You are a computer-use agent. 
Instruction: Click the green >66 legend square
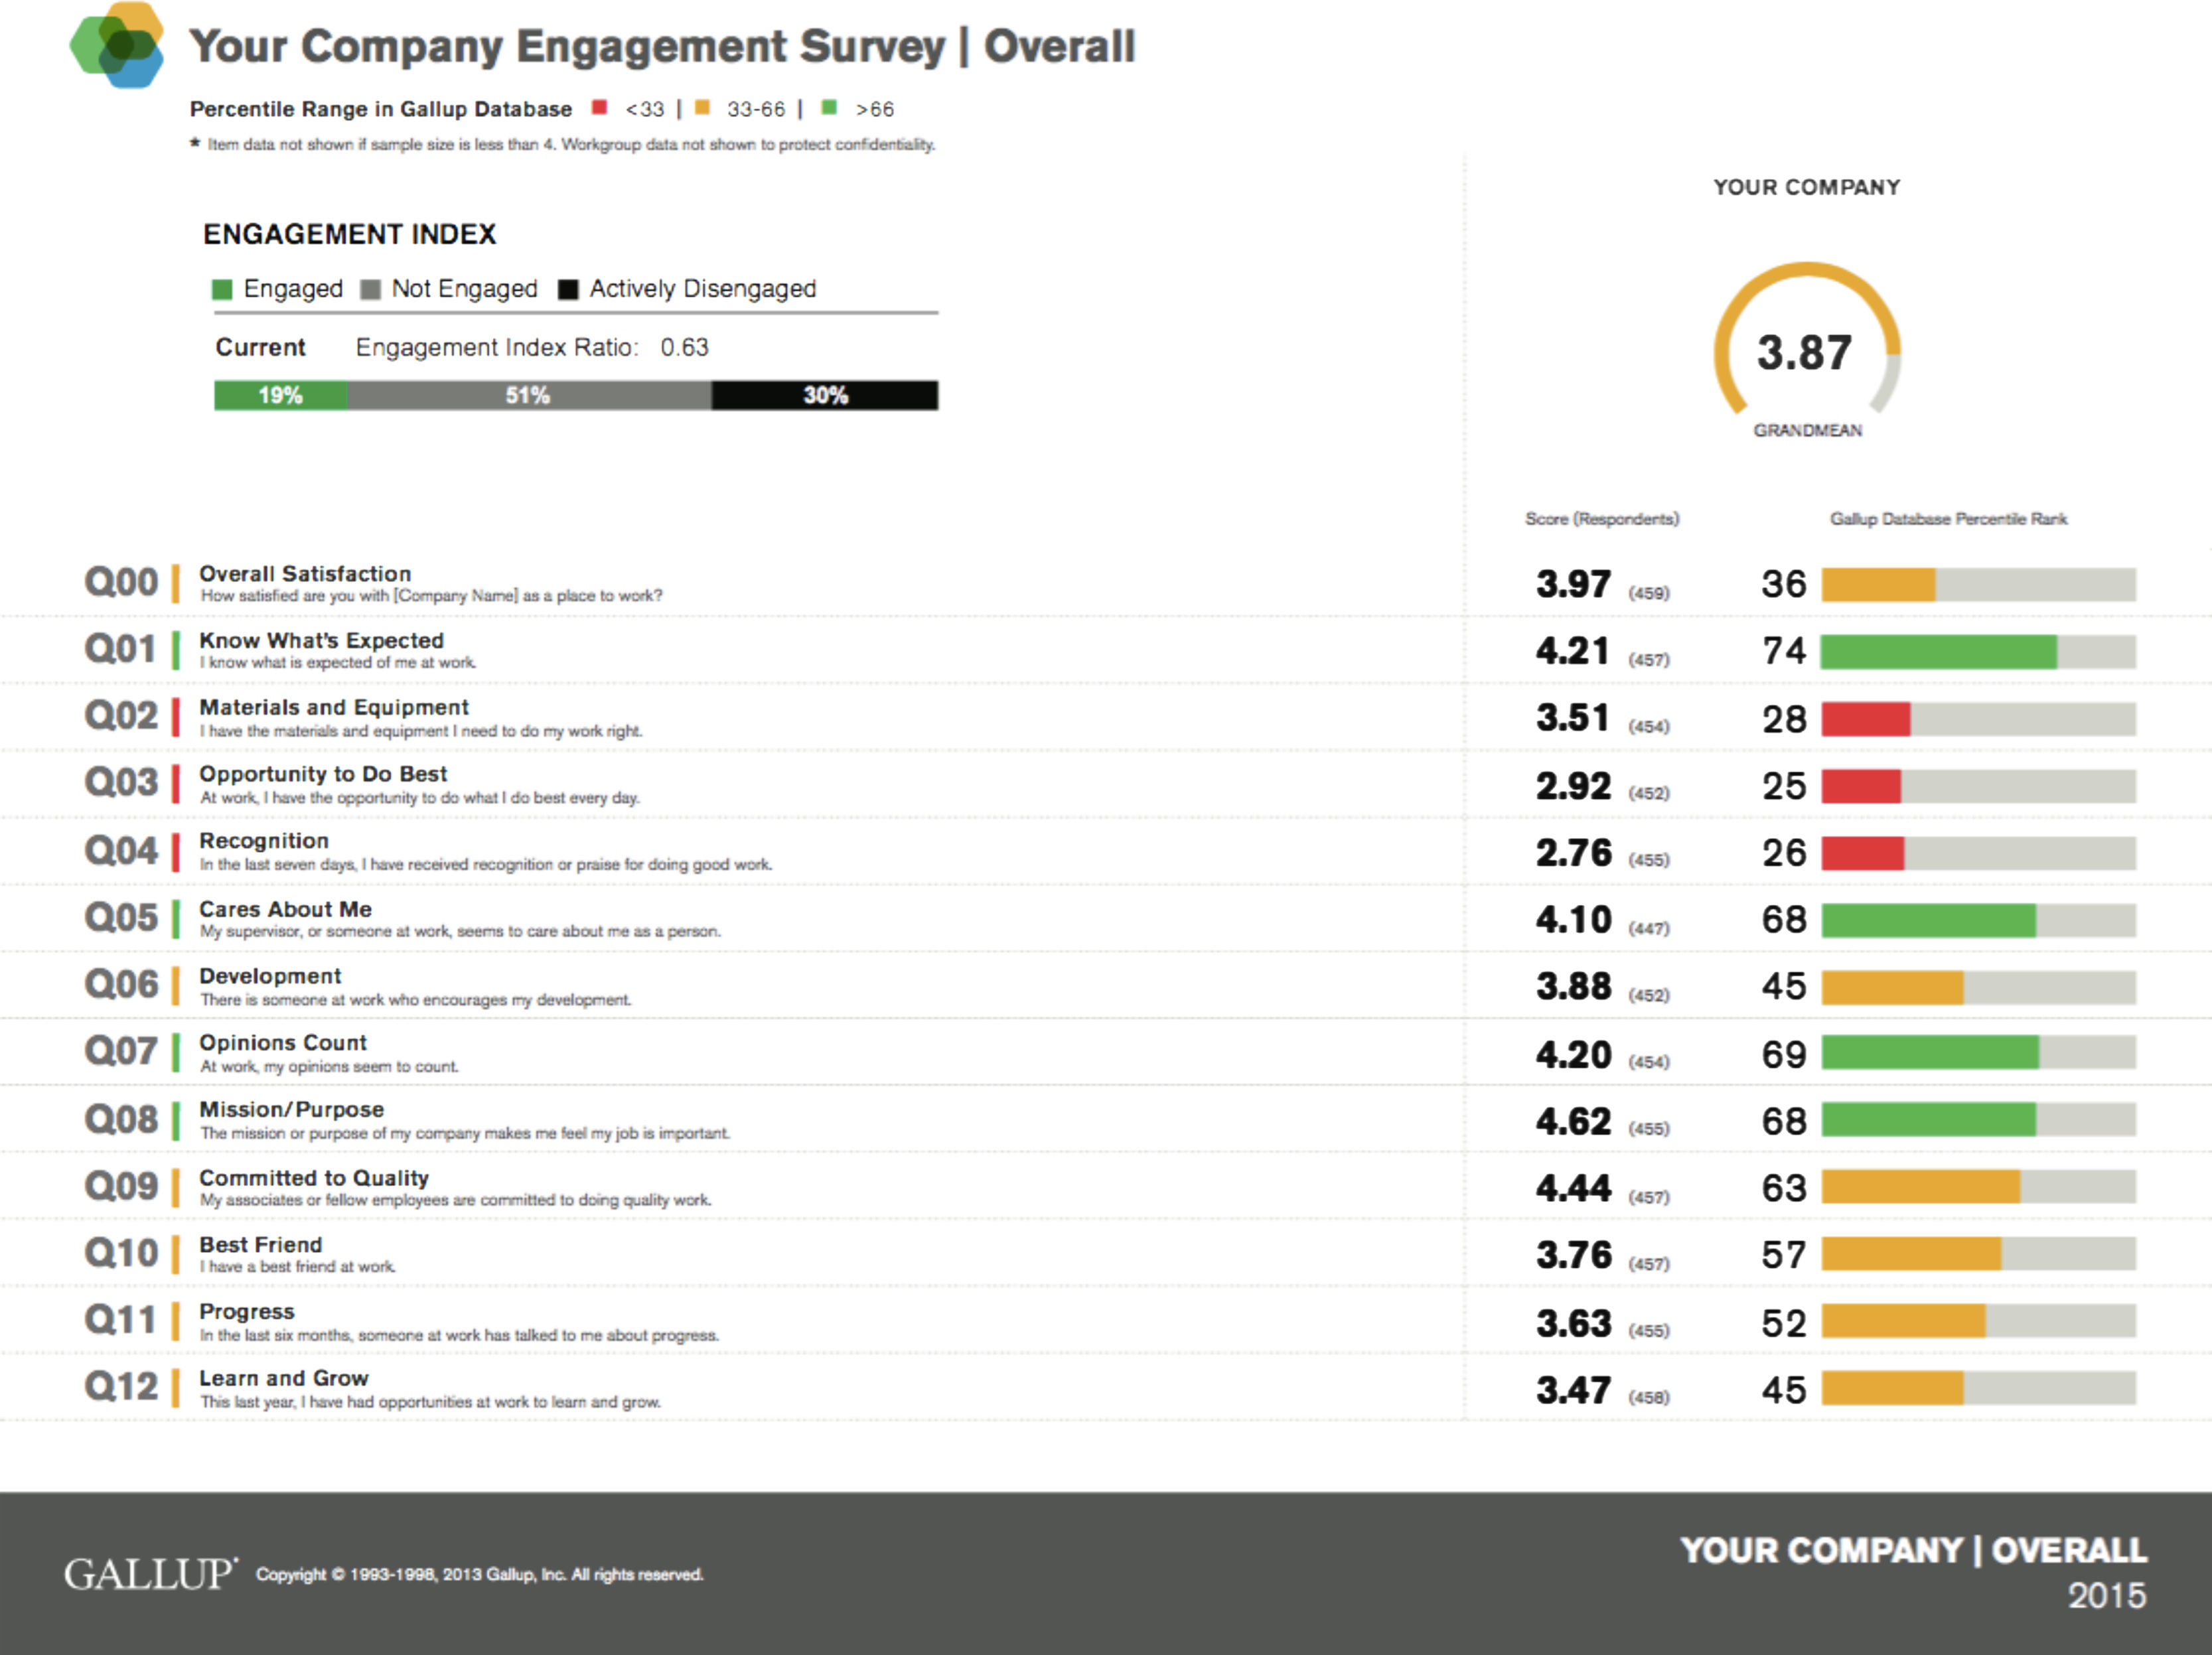click(x=828, y=107)
